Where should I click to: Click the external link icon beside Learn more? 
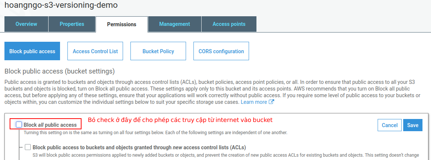tap(271, 102)
